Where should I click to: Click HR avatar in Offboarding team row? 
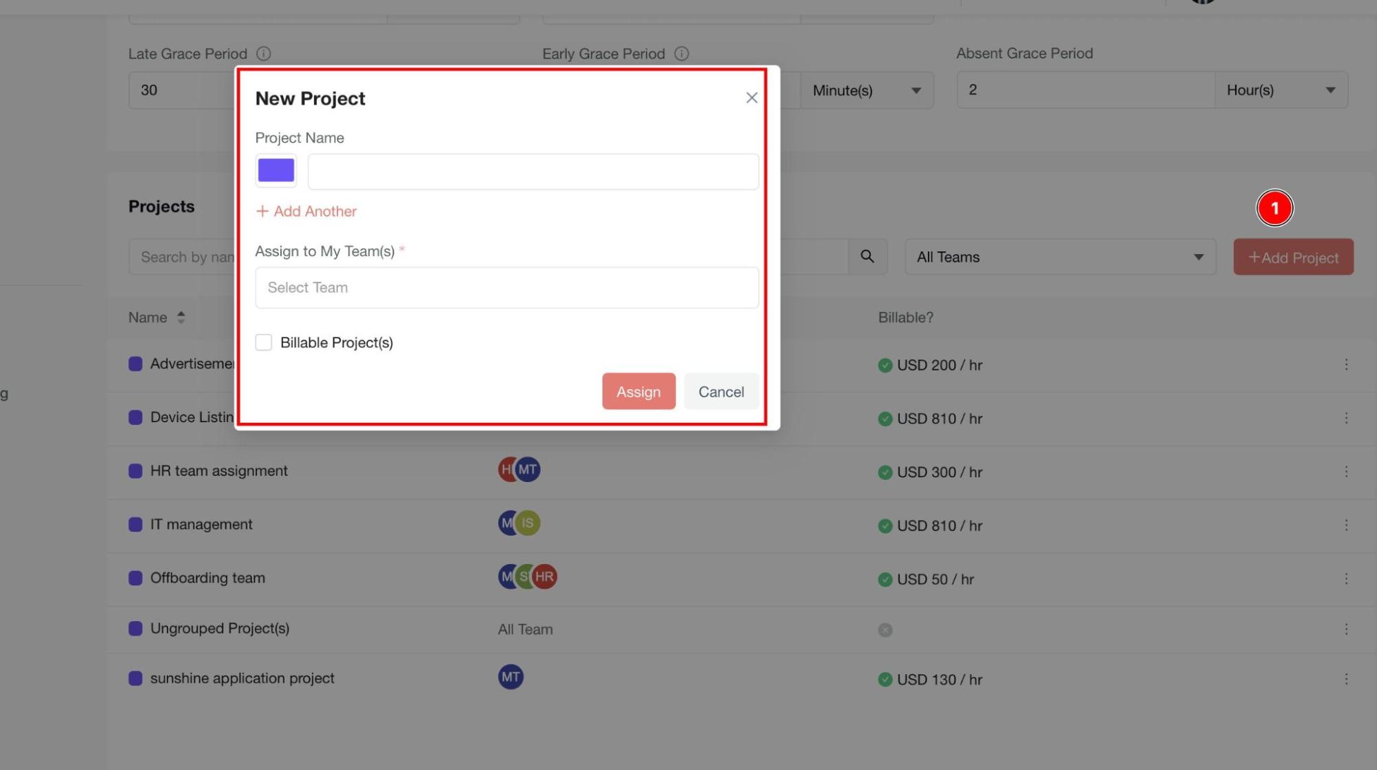click(x=545, y=577)
